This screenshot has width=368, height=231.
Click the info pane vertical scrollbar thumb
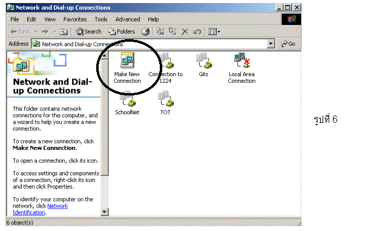tap(105, 117)
